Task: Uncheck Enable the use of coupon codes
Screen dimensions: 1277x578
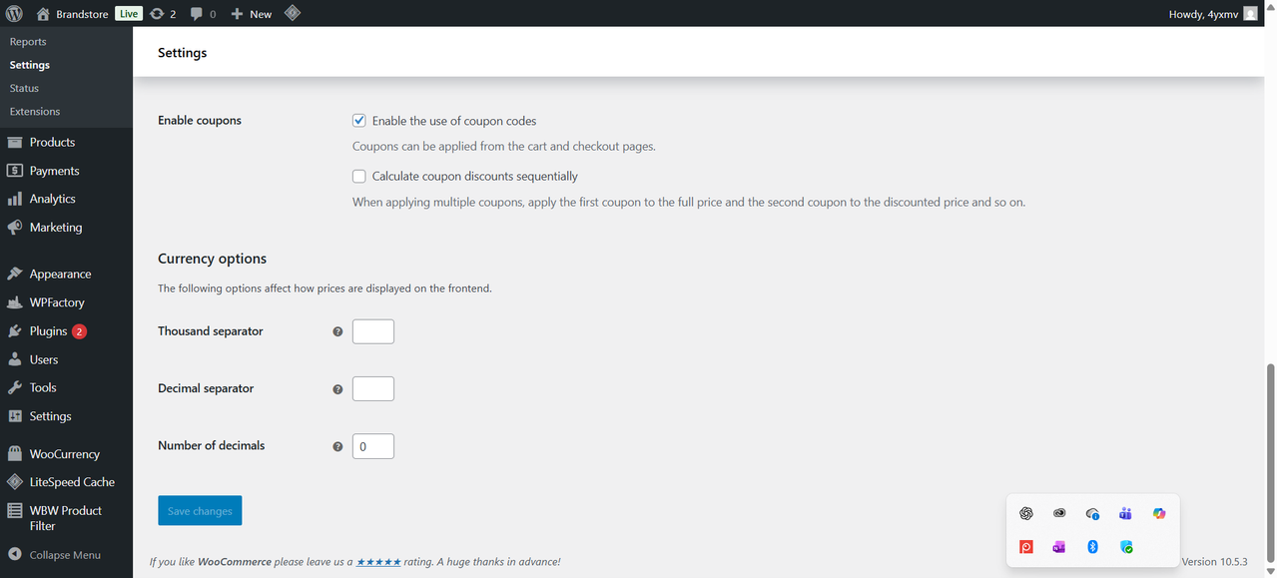Action: (359, 121)
